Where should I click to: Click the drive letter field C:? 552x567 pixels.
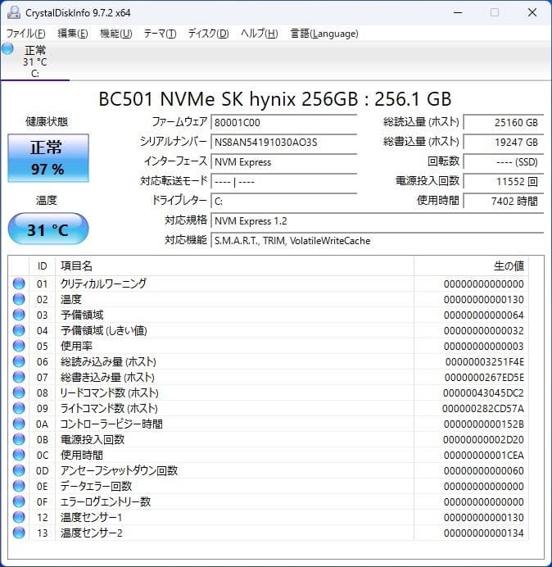(283, 201)
